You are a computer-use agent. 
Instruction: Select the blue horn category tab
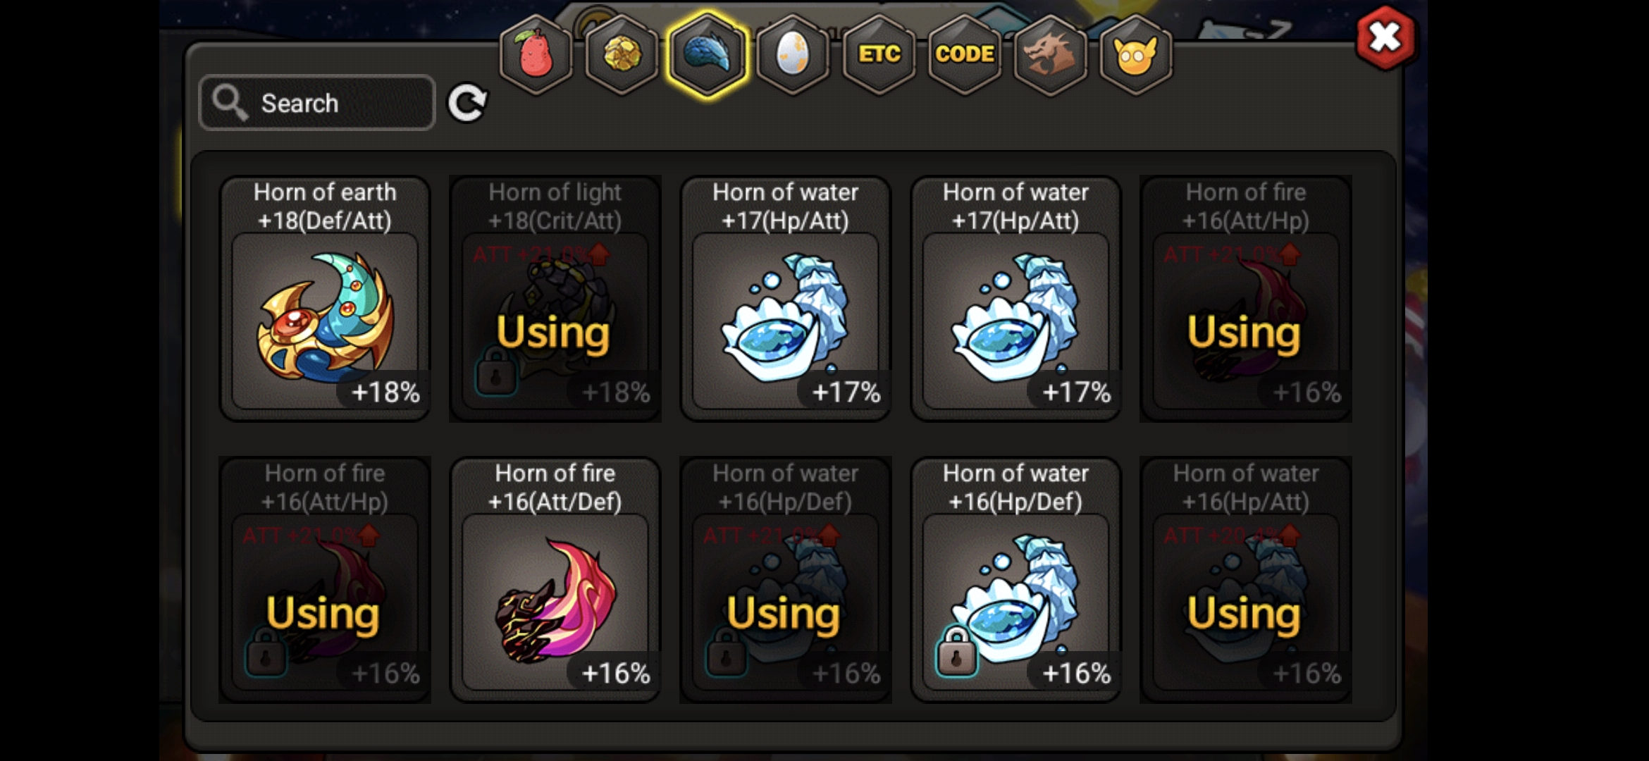pyautogui.click(x=707, y=54)
